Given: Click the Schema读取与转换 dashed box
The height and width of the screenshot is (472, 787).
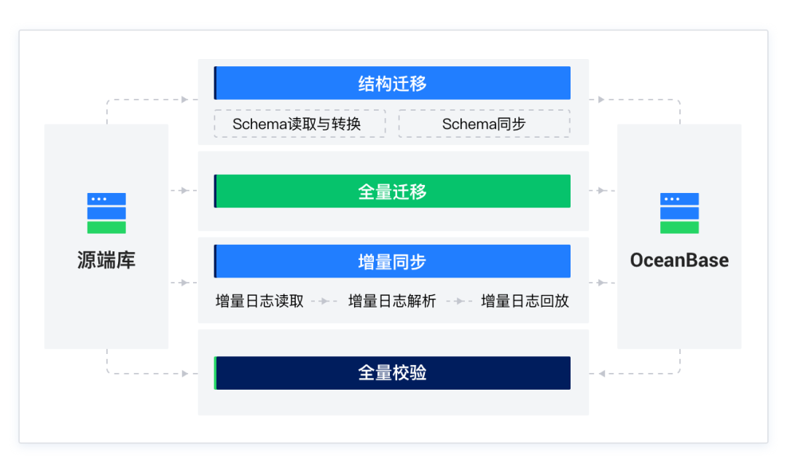Looking at the screenshot, I should [297, 124].
